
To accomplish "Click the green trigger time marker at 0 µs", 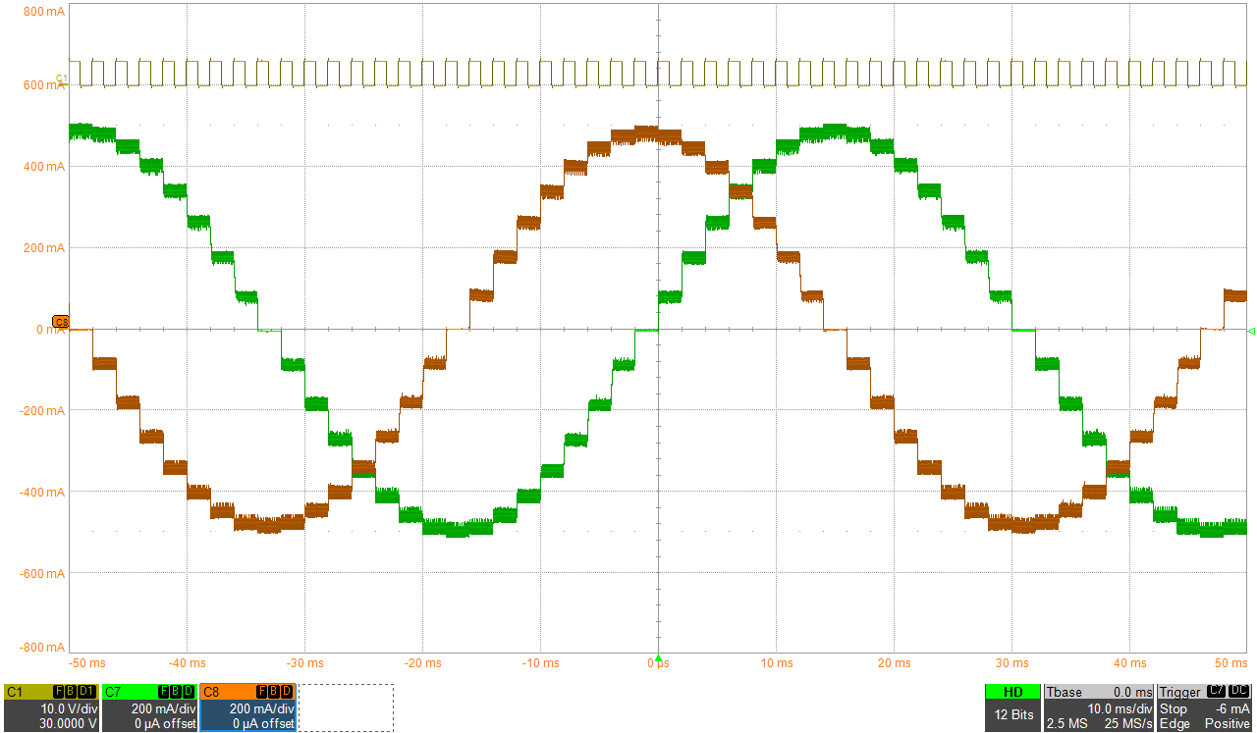I will click(658, 657).
